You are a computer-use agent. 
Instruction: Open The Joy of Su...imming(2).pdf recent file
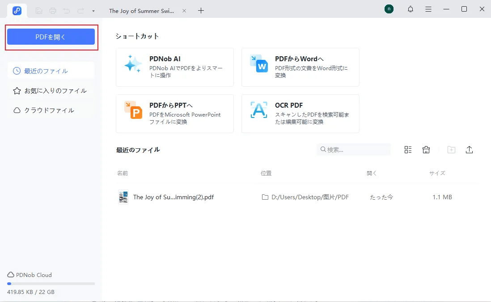173,197
